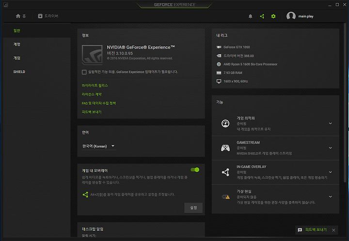Image resolution: width=349 pixels, height=241 pixels.
Task: Open settings gear icon
Action: coord(273,17)
